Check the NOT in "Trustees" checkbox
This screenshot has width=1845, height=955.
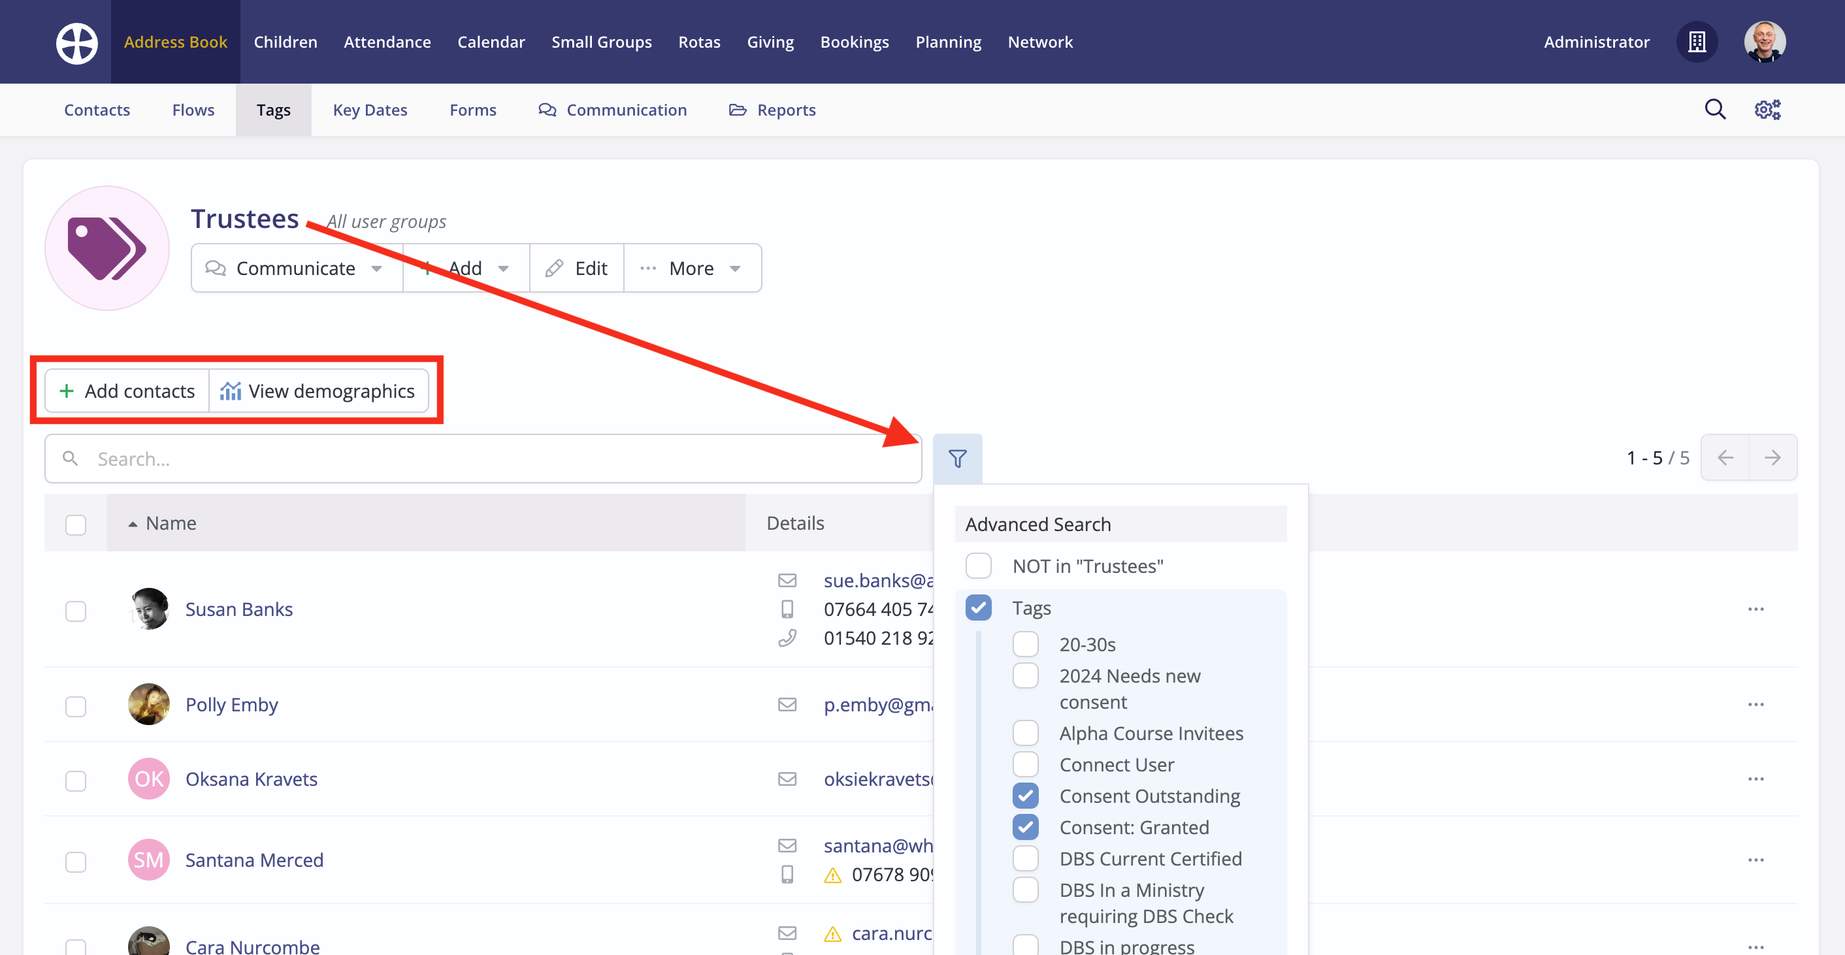979,566
